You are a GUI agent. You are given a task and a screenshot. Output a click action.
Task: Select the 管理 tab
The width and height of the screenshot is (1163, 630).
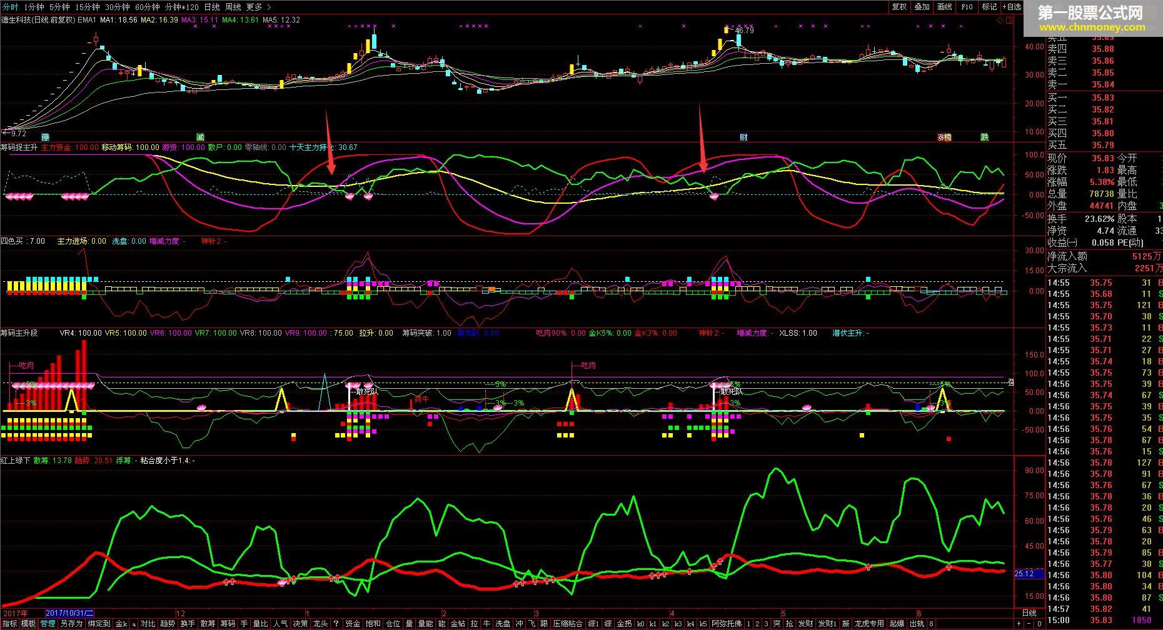48,624
